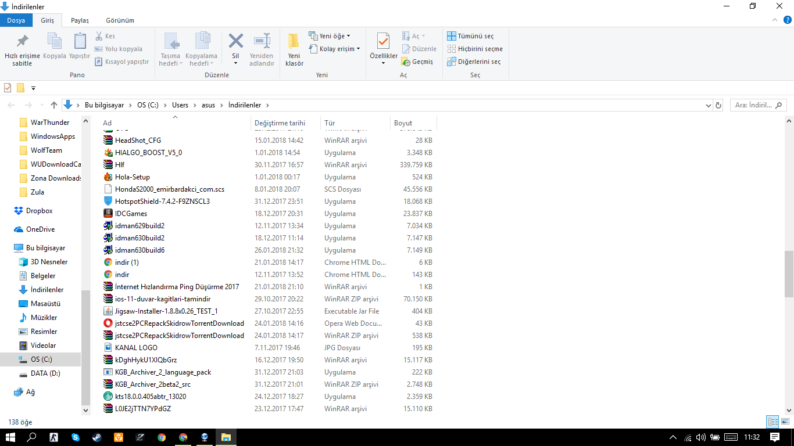Expand the address bar history dropdown
Viewport: 794px width, 446px height.
708,105
